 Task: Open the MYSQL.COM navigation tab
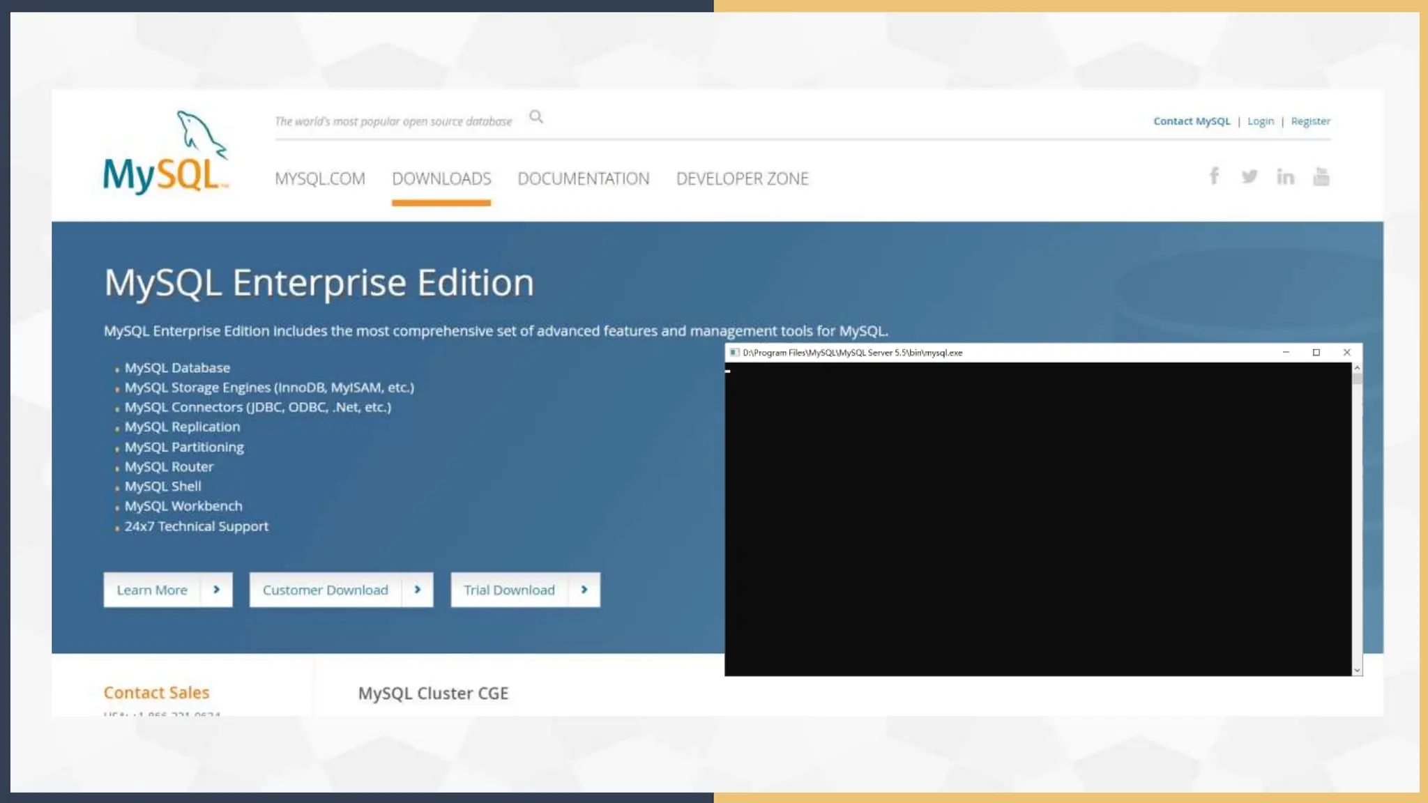pyautogui.click(x=320, y=179)
